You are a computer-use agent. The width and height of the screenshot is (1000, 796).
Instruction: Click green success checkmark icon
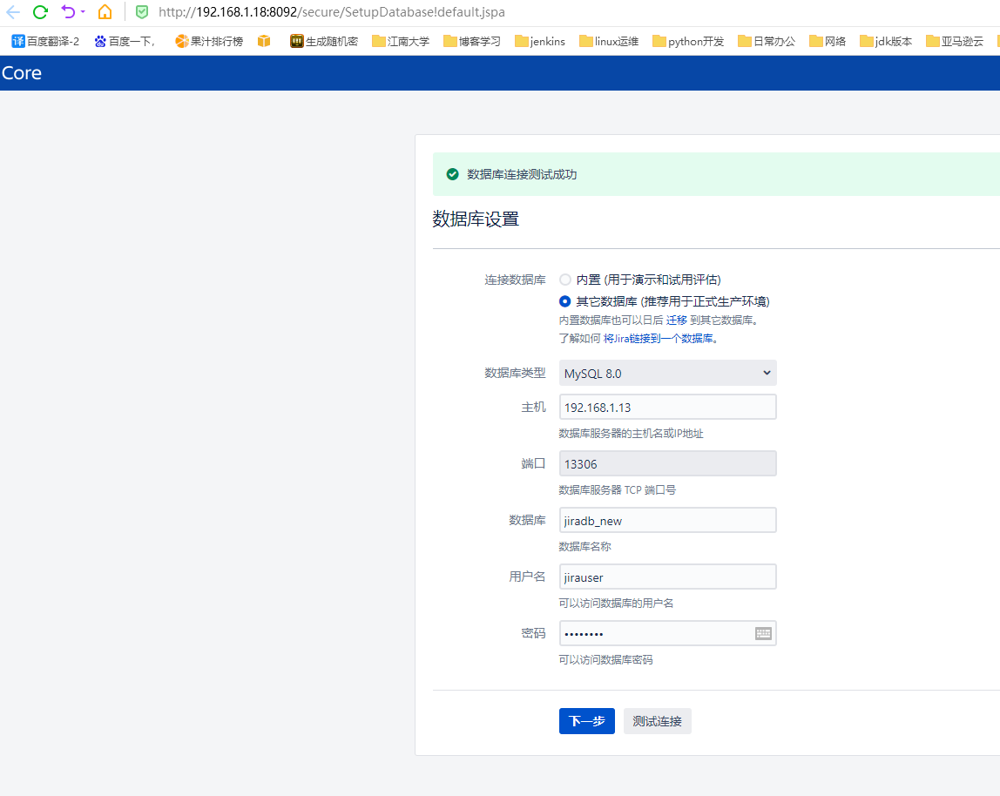(x=452, y=174)
